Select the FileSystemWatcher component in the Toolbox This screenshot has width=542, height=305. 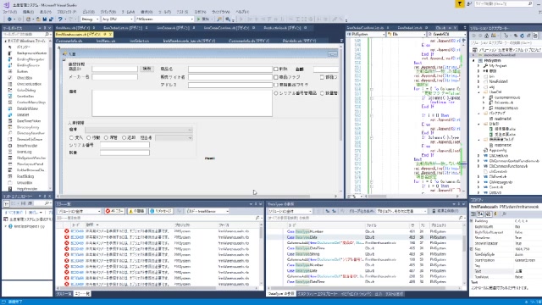coord(31,158)
